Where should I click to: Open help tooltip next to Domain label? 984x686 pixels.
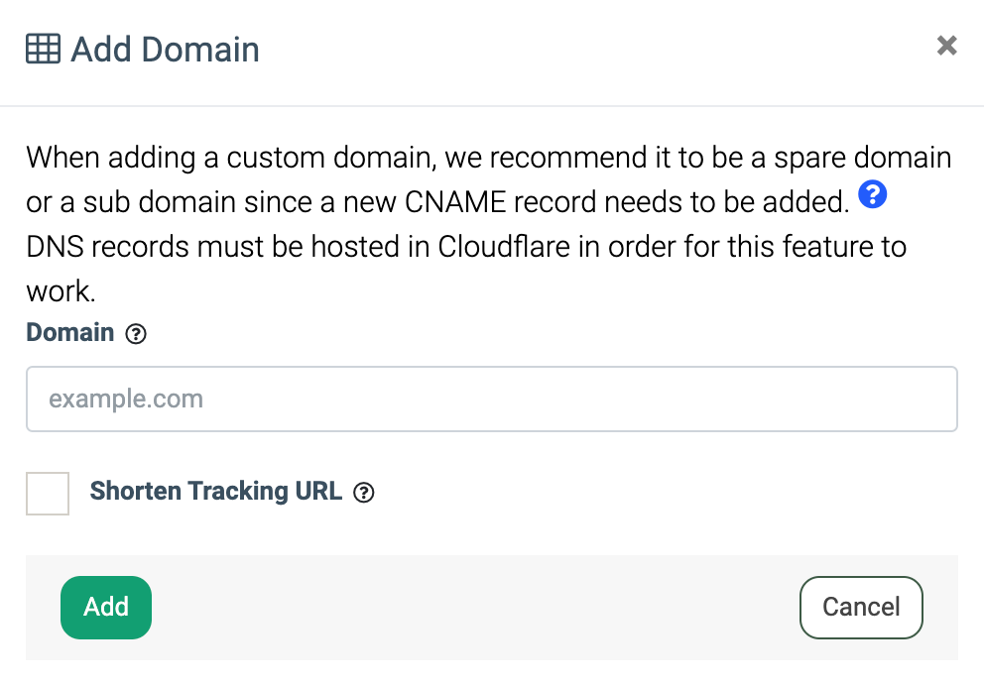(x=136, y=334)
